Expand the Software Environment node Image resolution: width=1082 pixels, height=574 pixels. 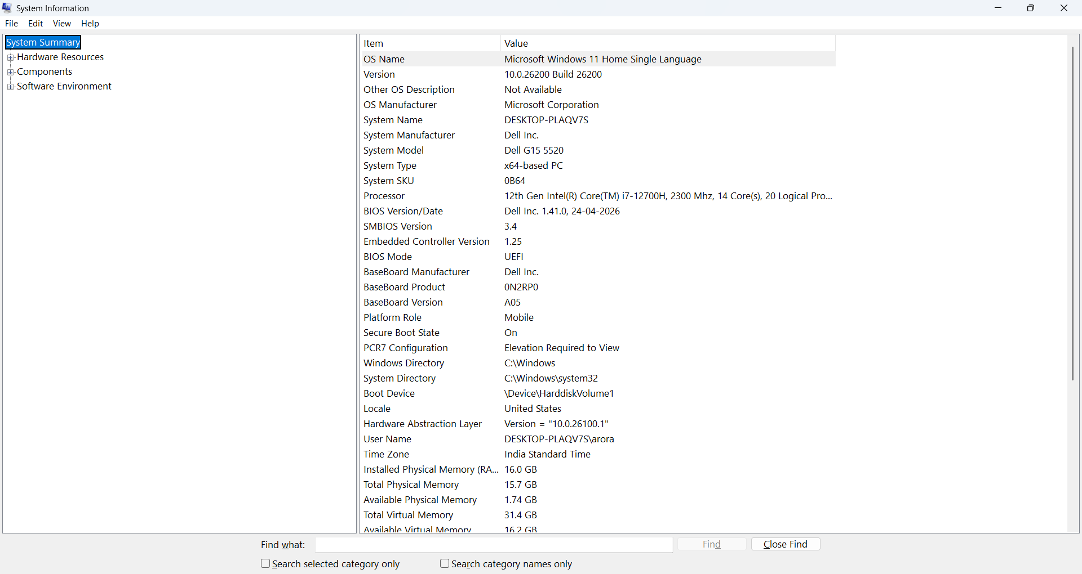point(10,87)
